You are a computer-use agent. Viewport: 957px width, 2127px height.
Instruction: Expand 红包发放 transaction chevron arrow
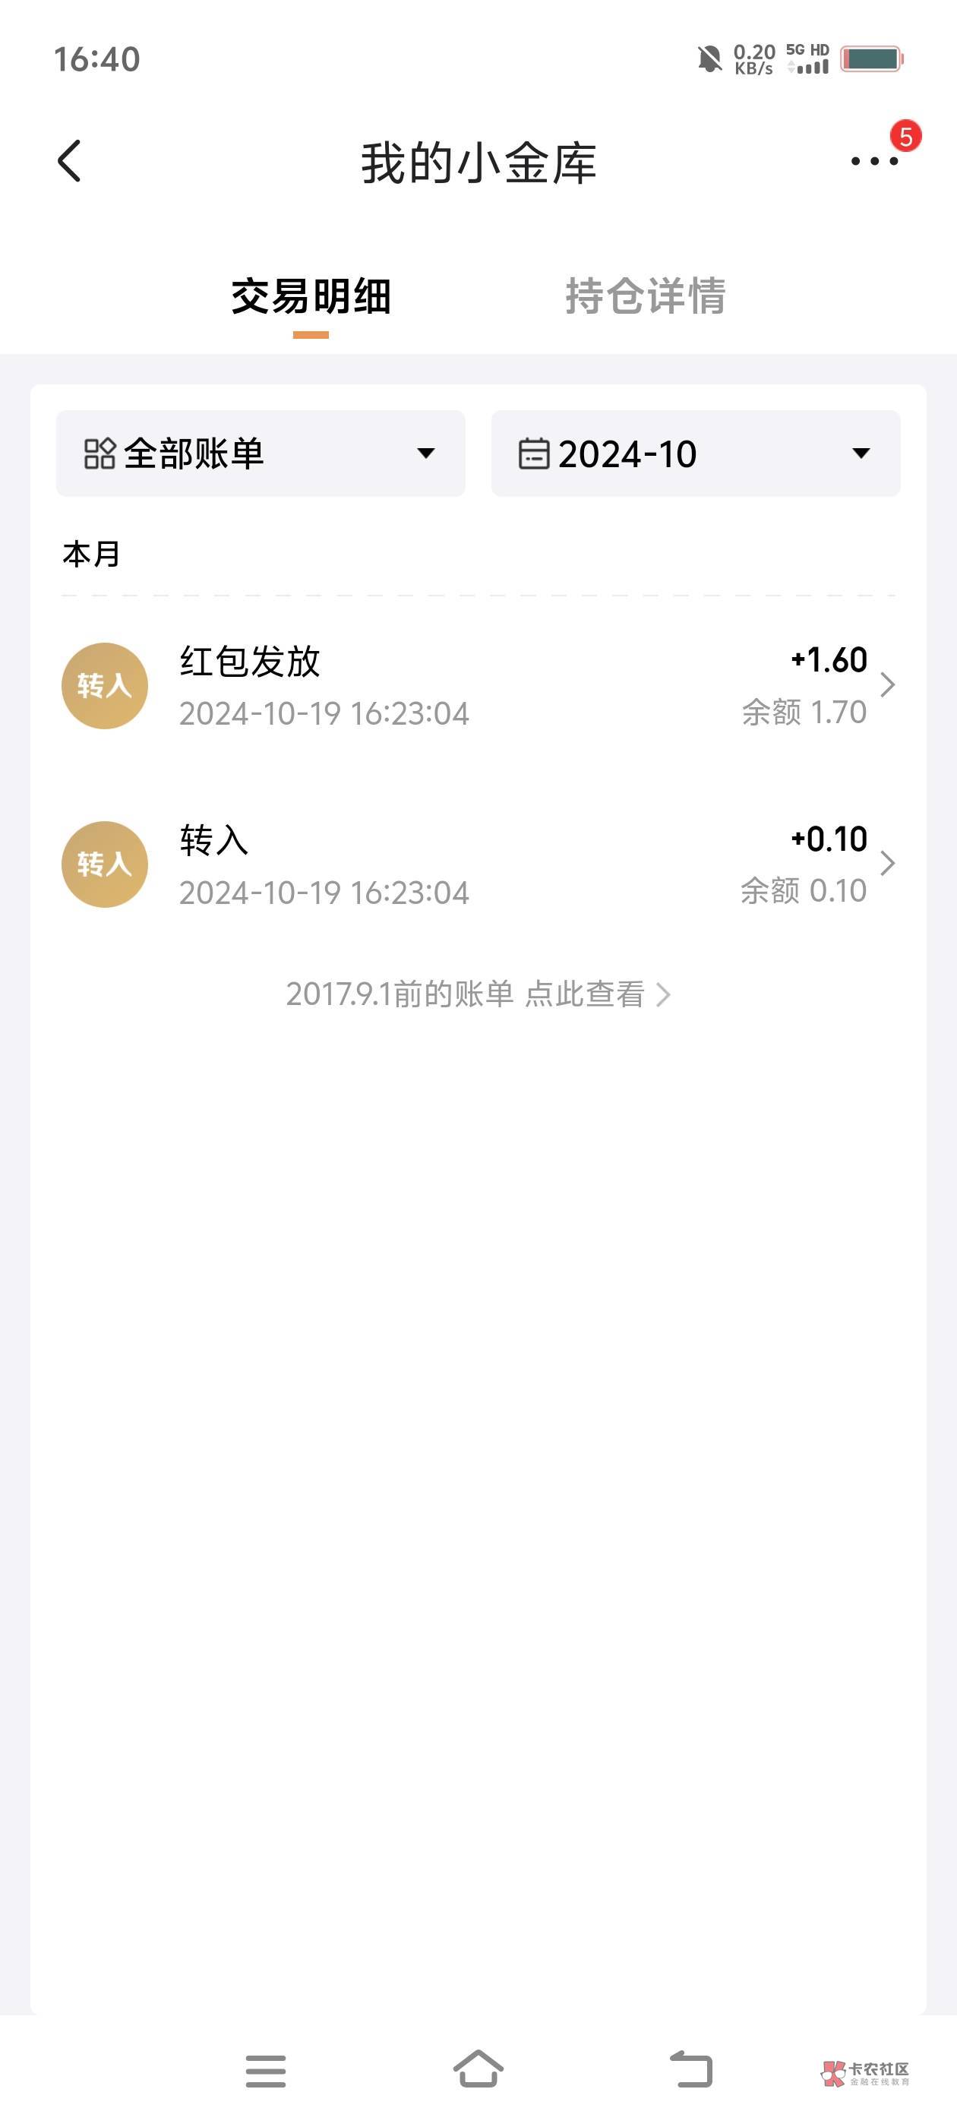pyautogui.click(x=888, y=684)
